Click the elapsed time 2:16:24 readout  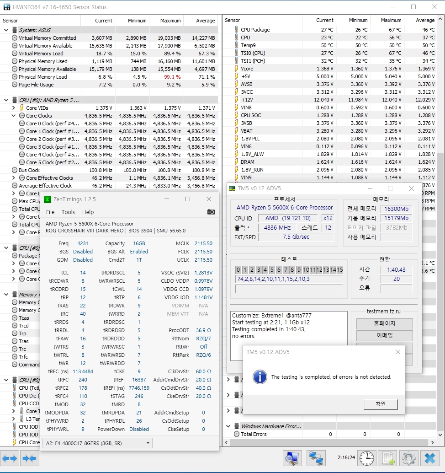click(x=346, y=457)
